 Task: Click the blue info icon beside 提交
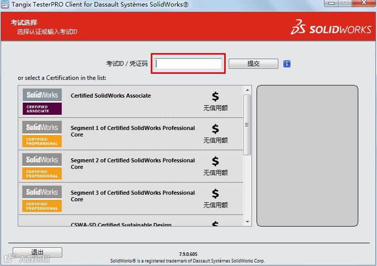[x=286, y=64]
